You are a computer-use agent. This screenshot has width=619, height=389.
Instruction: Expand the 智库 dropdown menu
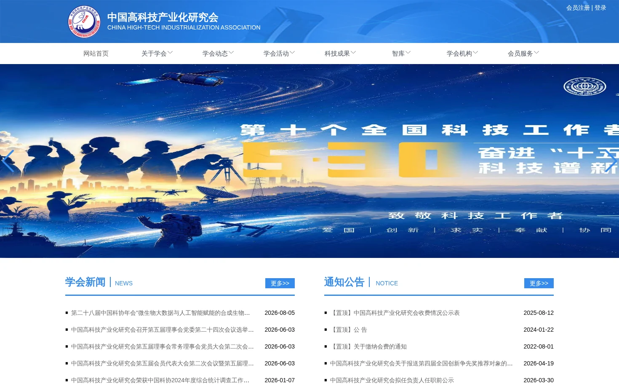pyautogui.click(x=401, y=54)
